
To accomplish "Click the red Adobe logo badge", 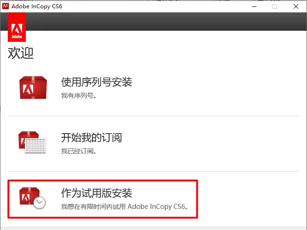I will tap(17, 27).
